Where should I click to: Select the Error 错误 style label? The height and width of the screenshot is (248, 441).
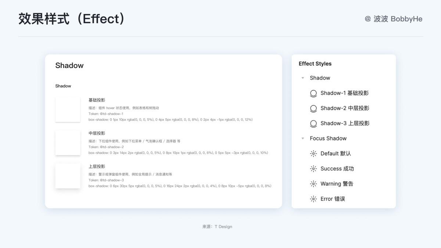(x=333, y=199)
